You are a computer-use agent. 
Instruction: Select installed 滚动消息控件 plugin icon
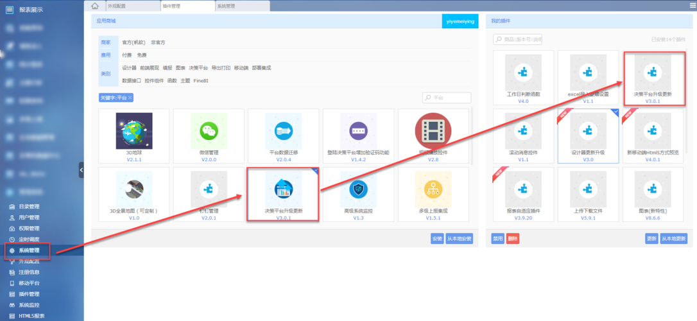[523, 131]
